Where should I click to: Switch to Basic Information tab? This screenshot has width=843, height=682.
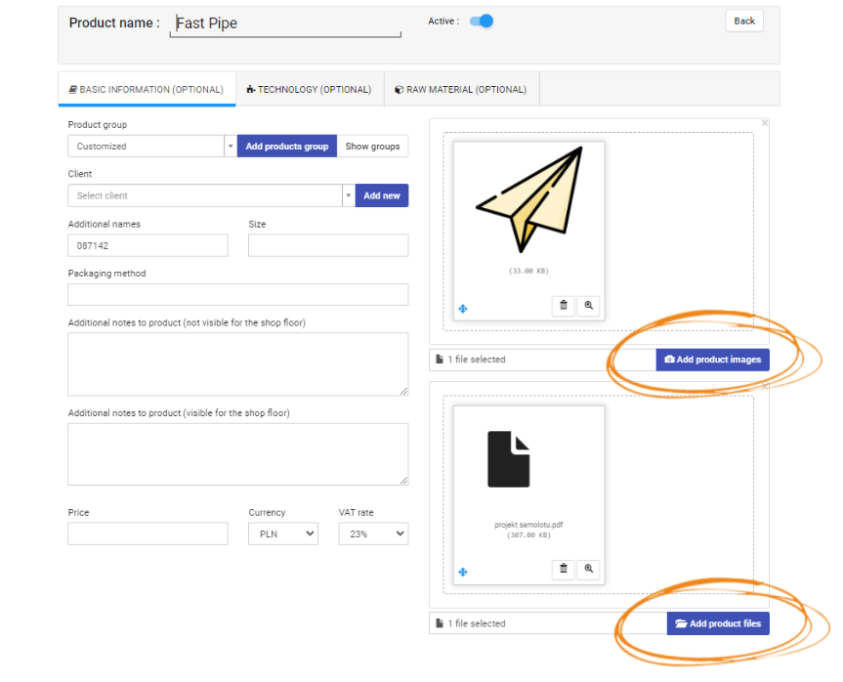pos(147,89)
